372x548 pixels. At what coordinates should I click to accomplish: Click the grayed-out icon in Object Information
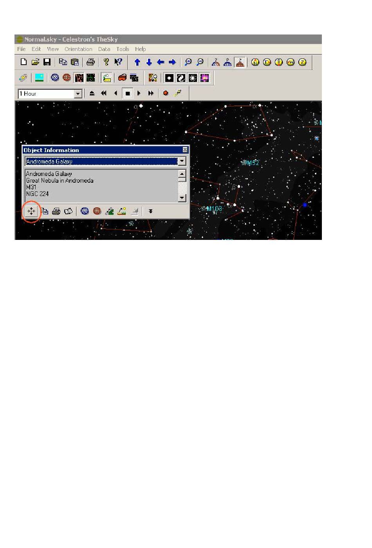[x=135, y=211]
